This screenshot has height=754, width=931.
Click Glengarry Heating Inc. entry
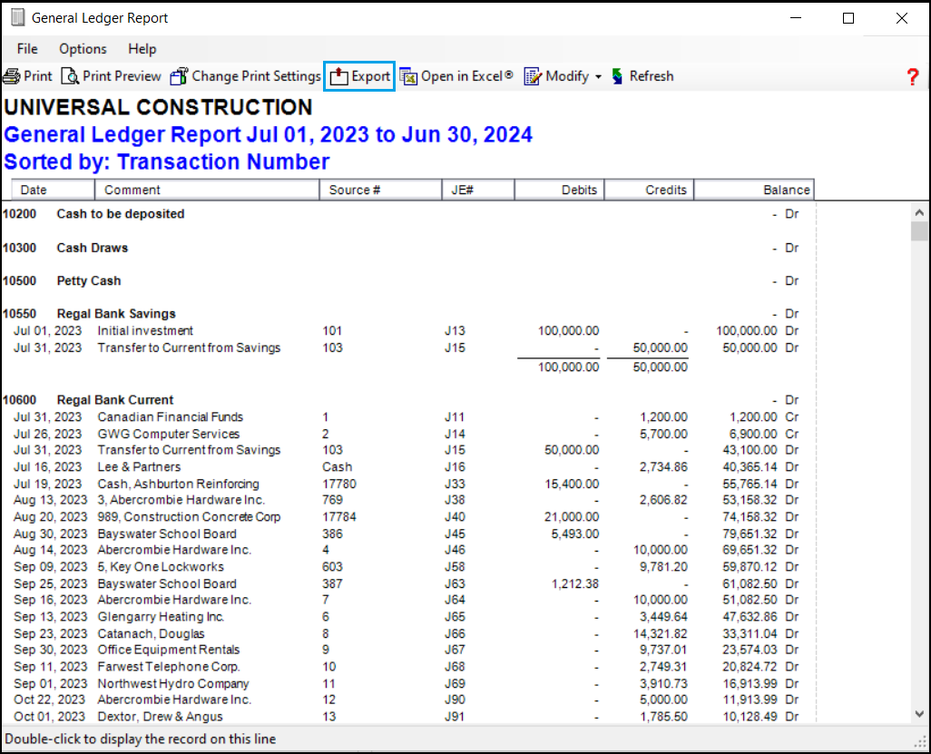tap(161, 617)
